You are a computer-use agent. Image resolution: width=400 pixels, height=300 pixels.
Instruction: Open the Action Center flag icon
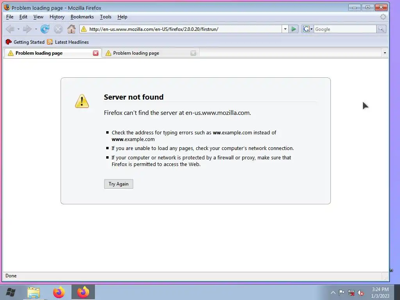coord(341,293)
